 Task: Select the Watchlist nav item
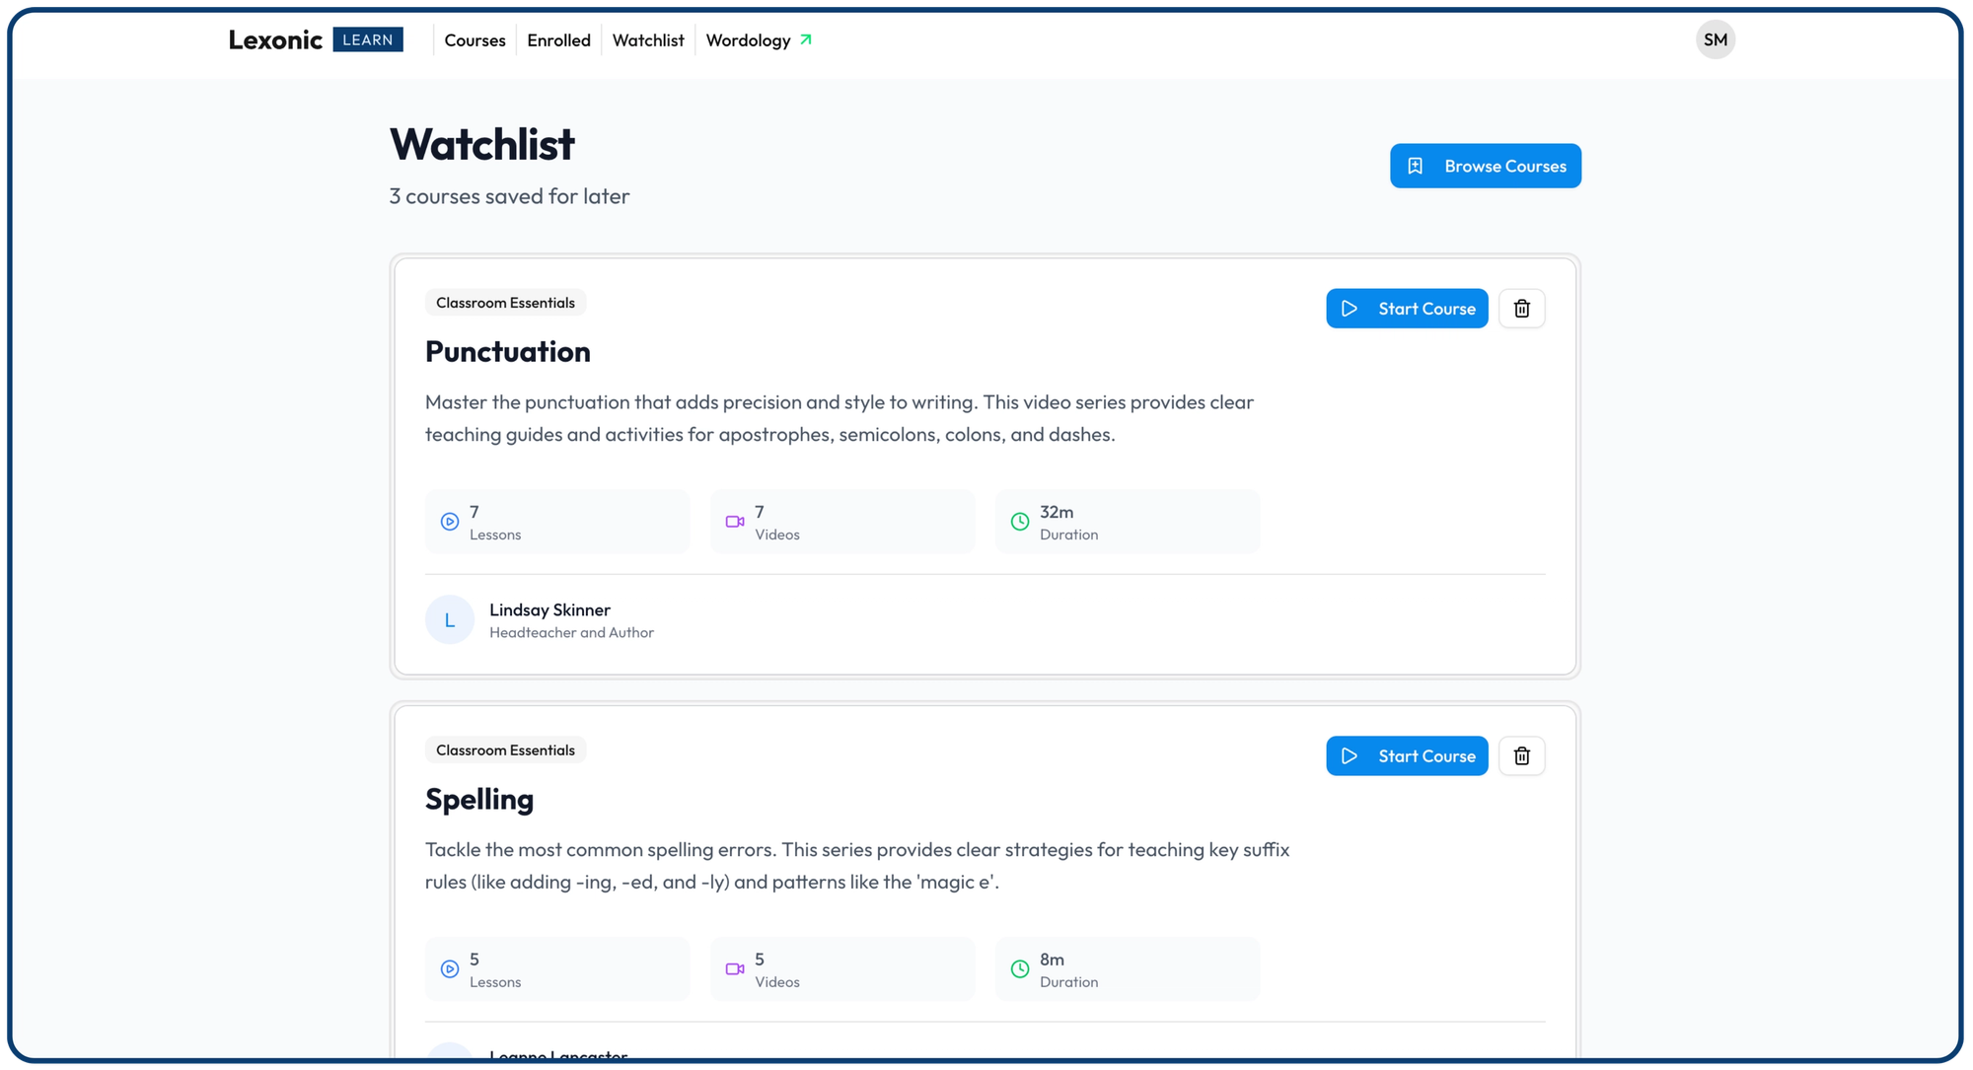648,39
